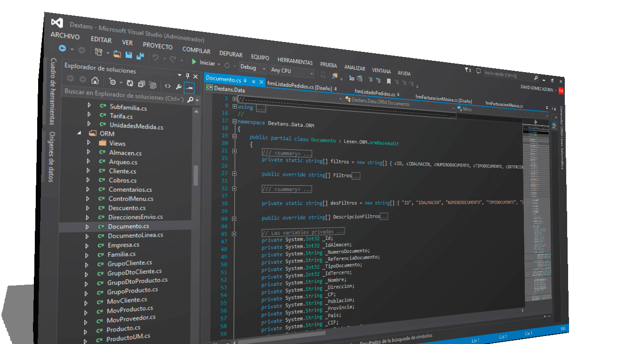
Task: Click the search magnifier in Solution Explorer search box
Action: point(190,100)
